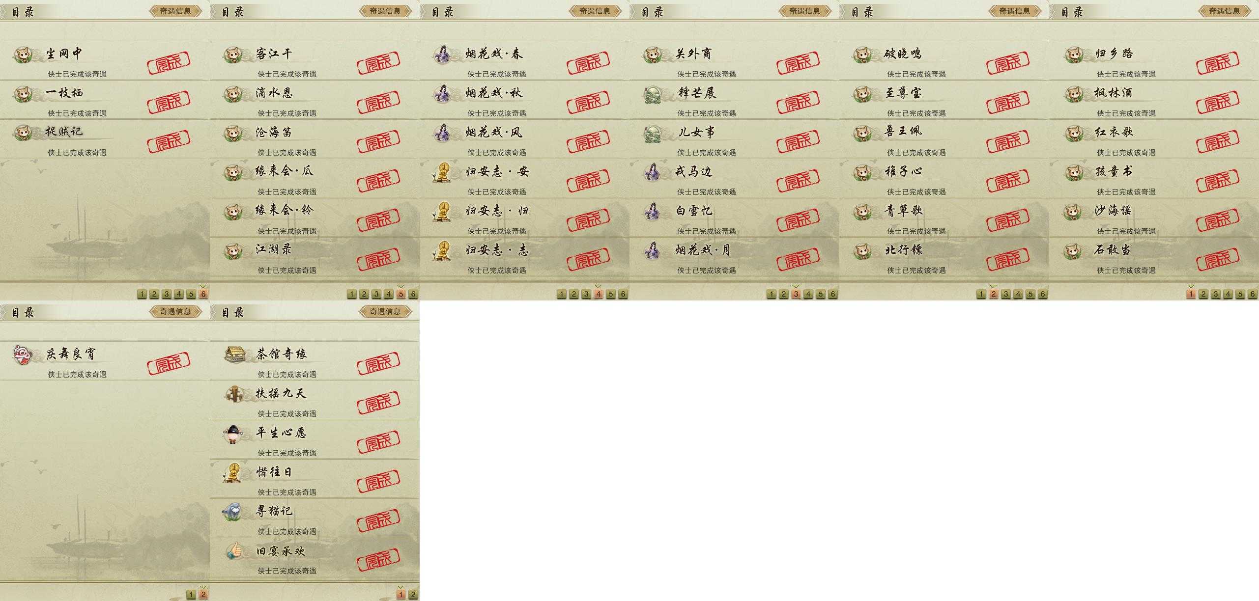Click the cat icon beside 尘网中
This screenshot has width=1259, height=601.
[23, 54]
